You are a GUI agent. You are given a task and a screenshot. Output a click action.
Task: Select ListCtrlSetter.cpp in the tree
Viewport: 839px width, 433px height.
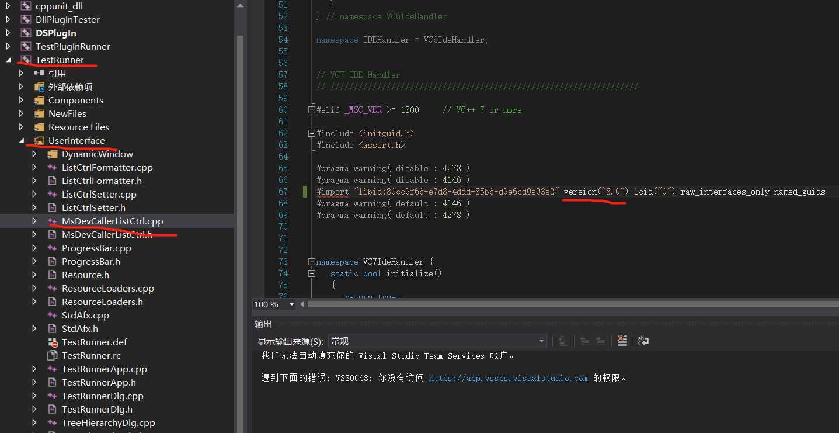pyautogui.click(x=99, y=194)
